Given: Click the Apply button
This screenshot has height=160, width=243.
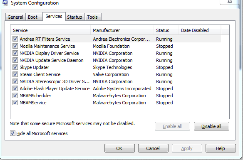Looking at the screenshot, I should pos(187,148).
